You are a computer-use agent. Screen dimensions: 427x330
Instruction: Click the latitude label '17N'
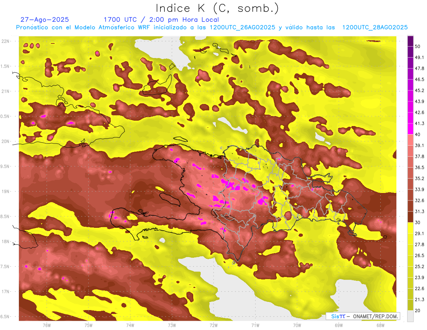6,292
